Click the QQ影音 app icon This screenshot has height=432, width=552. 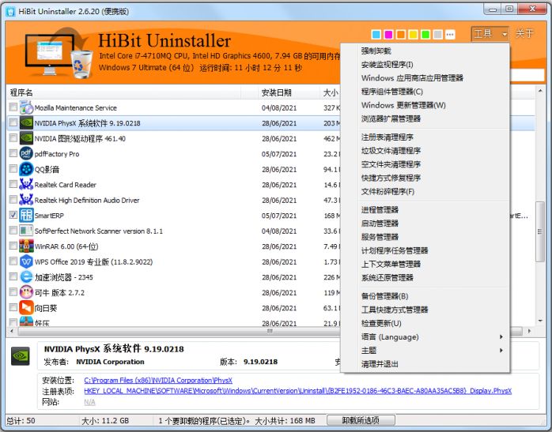pyautogui.click(x=26, y=169)
